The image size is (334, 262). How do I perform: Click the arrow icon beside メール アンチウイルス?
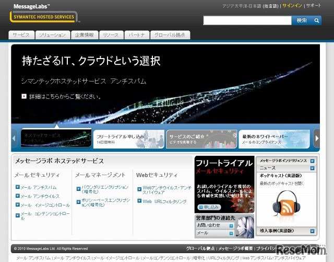tap(18, 196)
